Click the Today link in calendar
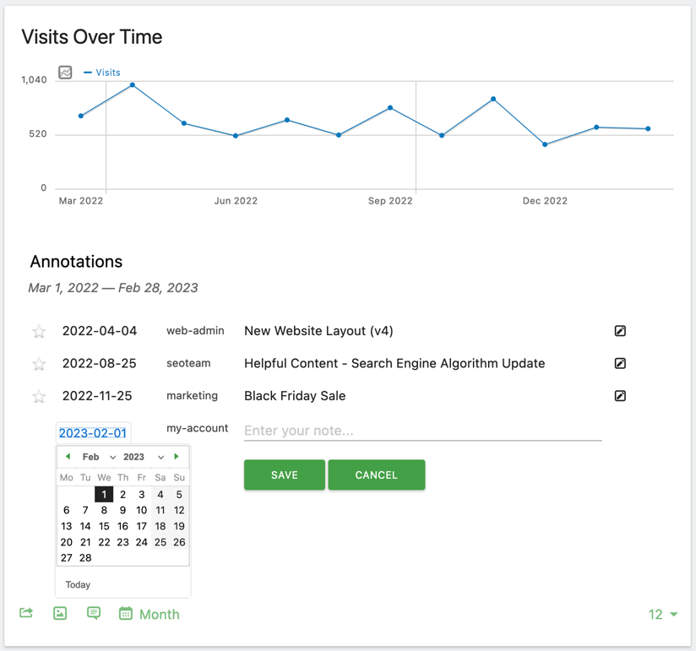696x651 pixels. tap(78, 584)
